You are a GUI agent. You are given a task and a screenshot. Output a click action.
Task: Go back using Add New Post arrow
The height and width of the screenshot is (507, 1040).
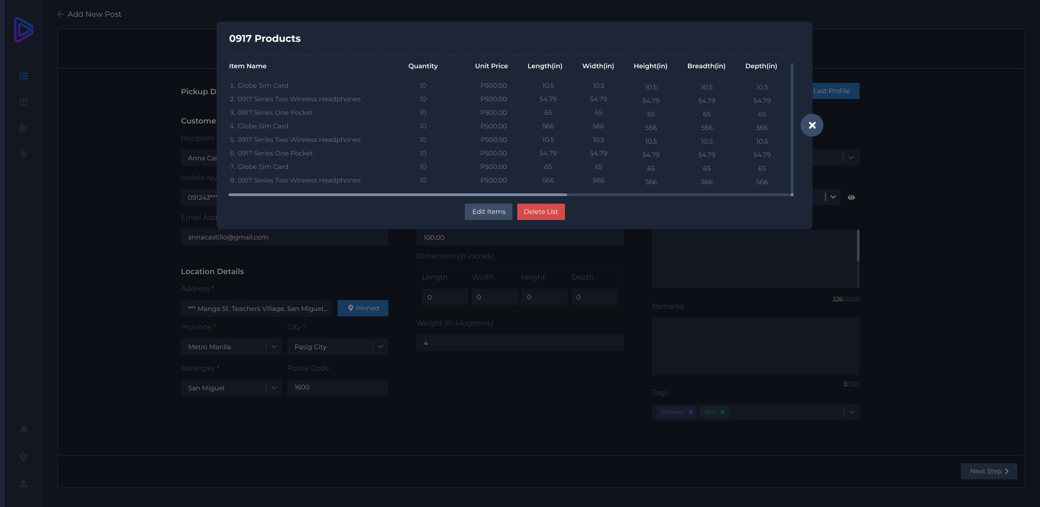61,14
